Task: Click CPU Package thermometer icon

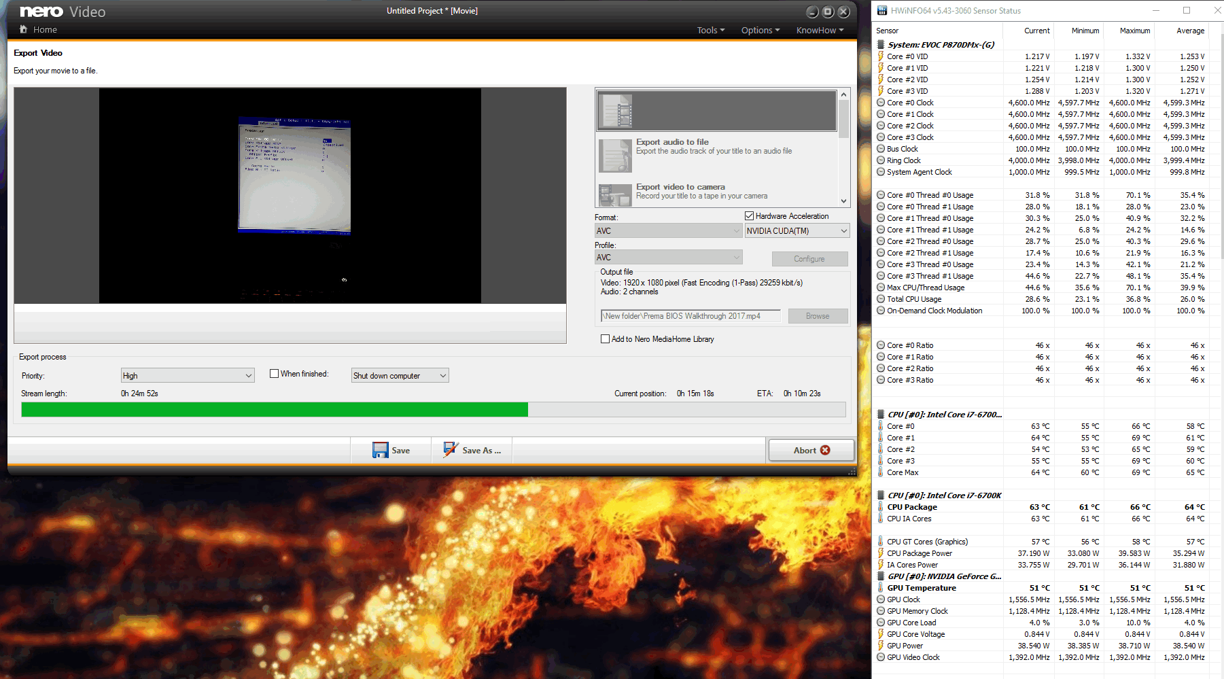Action: [881, 507]
